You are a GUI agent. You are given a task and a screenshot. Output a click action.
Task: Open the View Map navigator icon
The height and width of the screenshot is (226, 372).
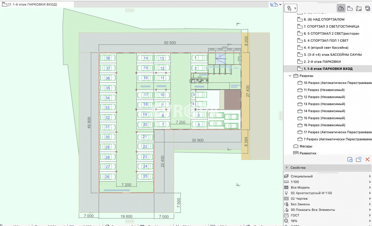point(350,8)
